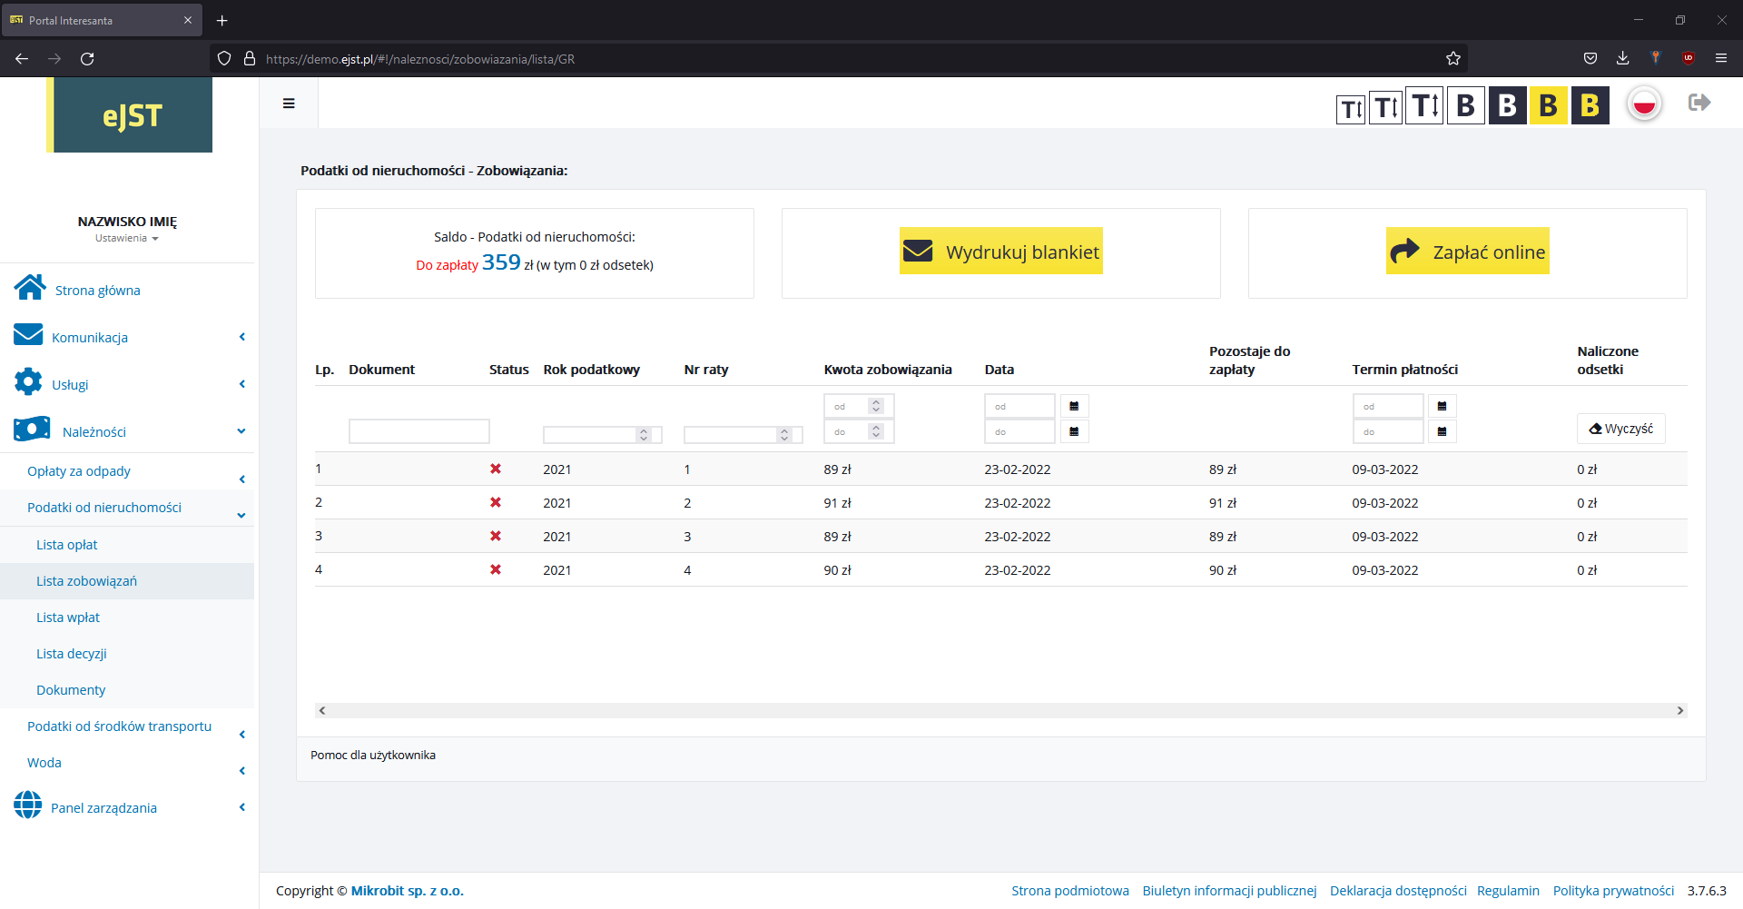Click the Strona główna home icon

(x=30, y=288)
